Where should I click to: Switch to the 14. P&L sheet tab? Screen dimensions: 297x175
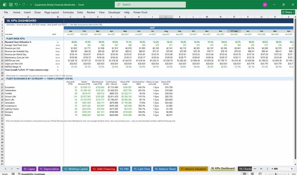pos(124,169)
